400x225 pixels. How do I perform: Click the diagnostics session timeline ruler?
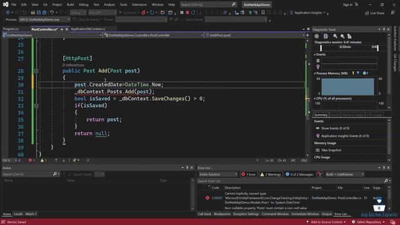click(x=349, y=47)
